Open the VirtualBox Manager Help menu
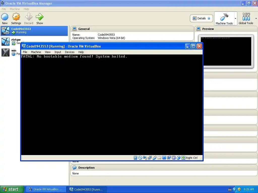Viewport: 258px width, 193px height. pos(26,9)
